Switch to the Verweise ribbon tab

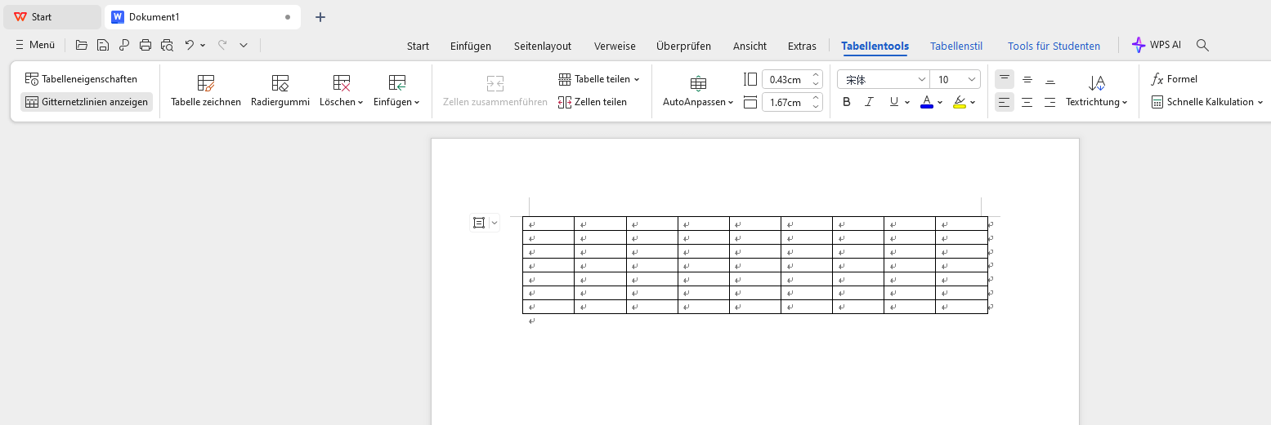point(615,46)
